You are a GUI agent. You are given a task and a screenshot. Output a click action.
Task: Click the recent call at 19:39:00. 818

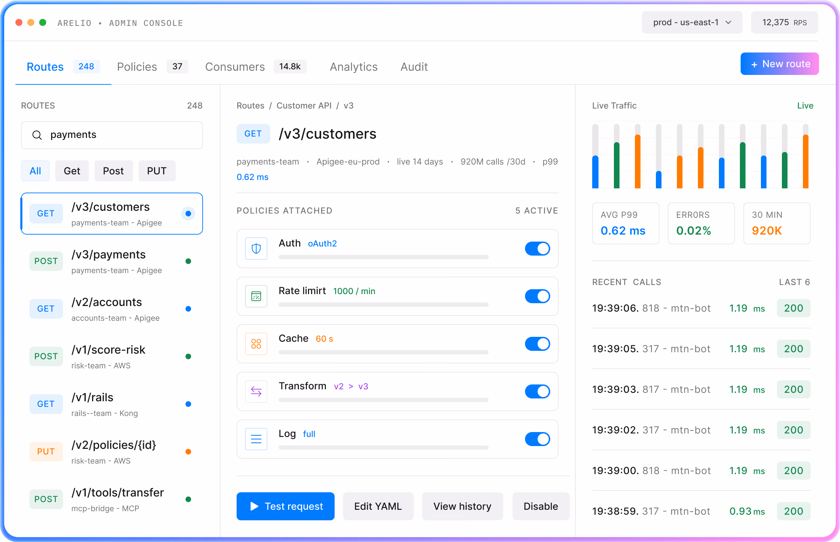point(701,471)
